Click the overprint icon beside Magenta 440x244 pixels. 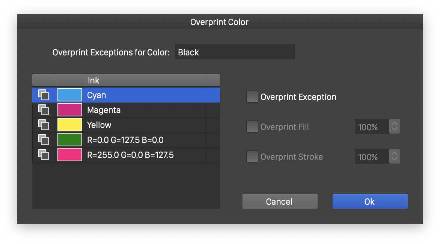[44, 110]
